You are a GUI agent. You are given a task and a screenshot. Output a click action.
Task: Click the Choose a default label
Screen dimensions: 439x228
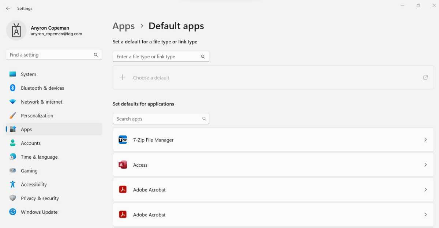151,78
